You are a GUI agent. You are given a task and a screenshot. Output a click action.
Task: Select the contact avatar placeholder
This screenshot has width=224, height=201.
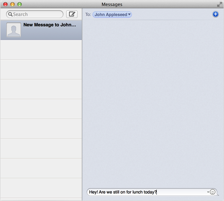tap(13, 30)
